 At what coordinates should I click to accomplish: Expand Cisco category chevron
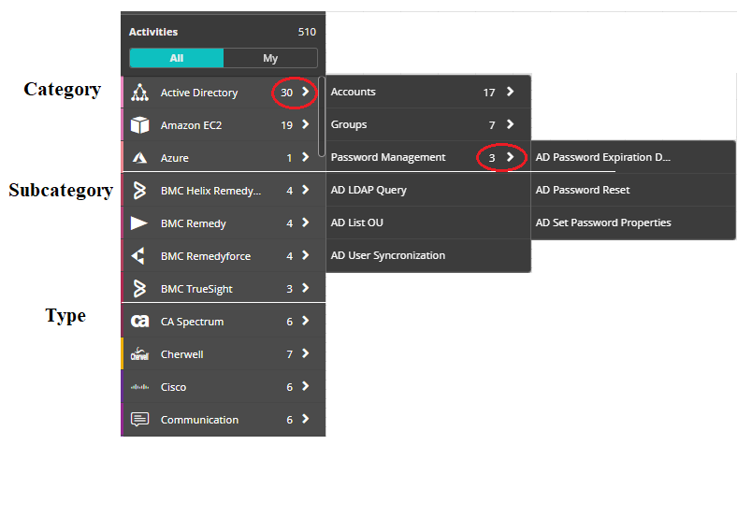click(x=306, y=385)
